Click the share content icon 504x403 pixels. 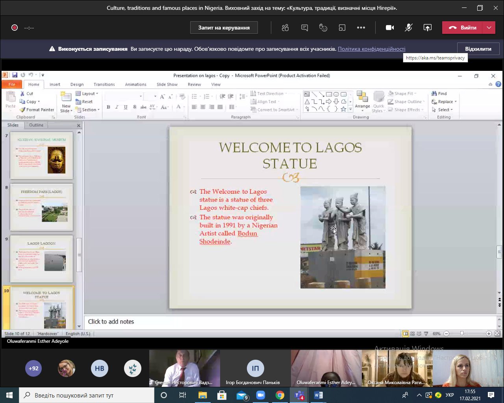[x=427, y=28]
